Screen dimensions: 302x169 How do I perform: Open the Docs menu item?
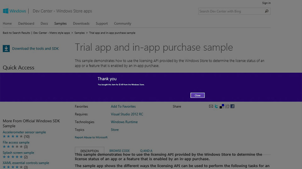coord(44,23)
